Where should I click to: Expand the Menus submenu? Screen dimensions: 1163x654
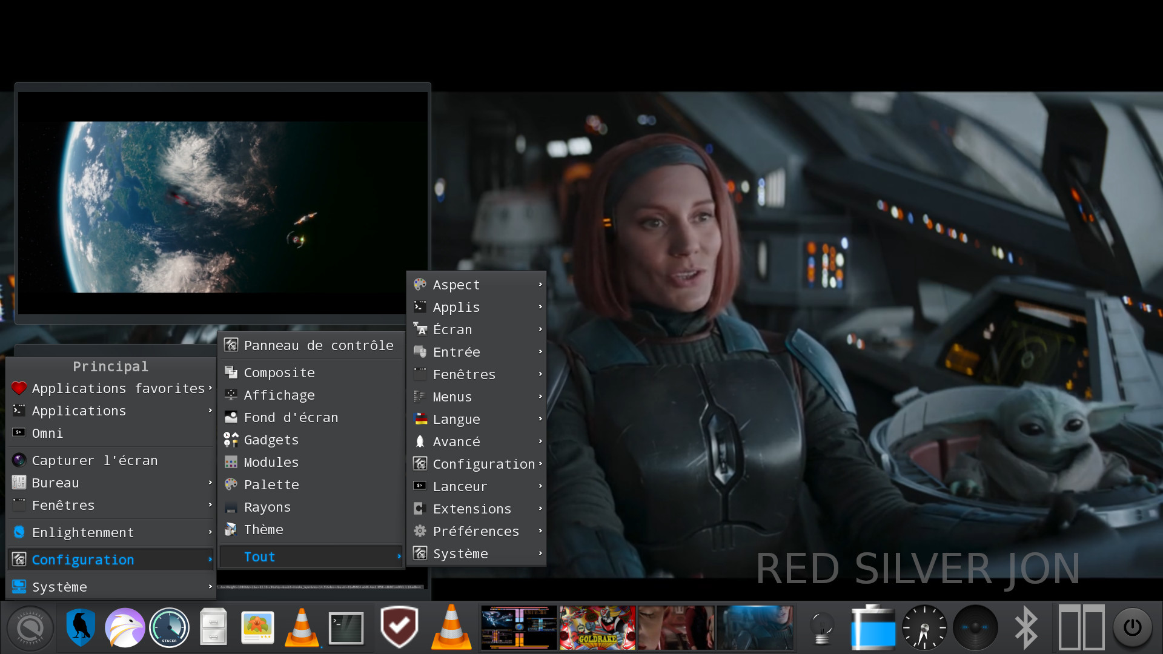point(477,397)
